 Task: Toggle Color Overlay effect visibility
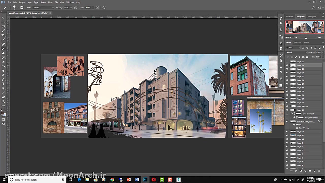click(297, 128)
